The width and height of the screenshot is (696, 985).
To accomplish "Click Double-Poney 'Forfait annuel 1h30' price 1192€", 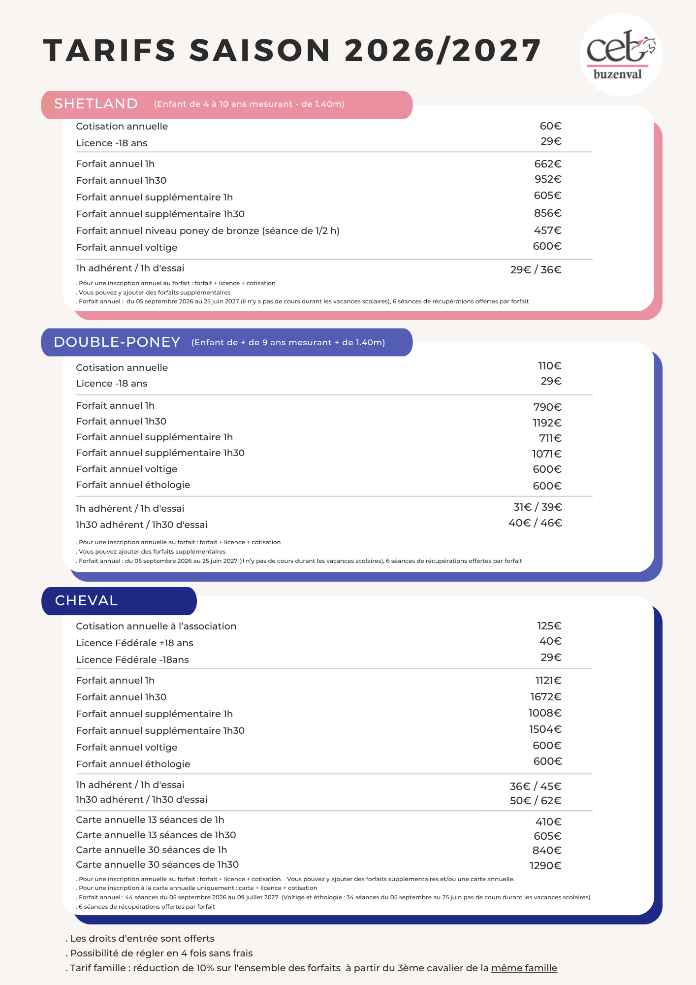I will [x=547, y=423].
